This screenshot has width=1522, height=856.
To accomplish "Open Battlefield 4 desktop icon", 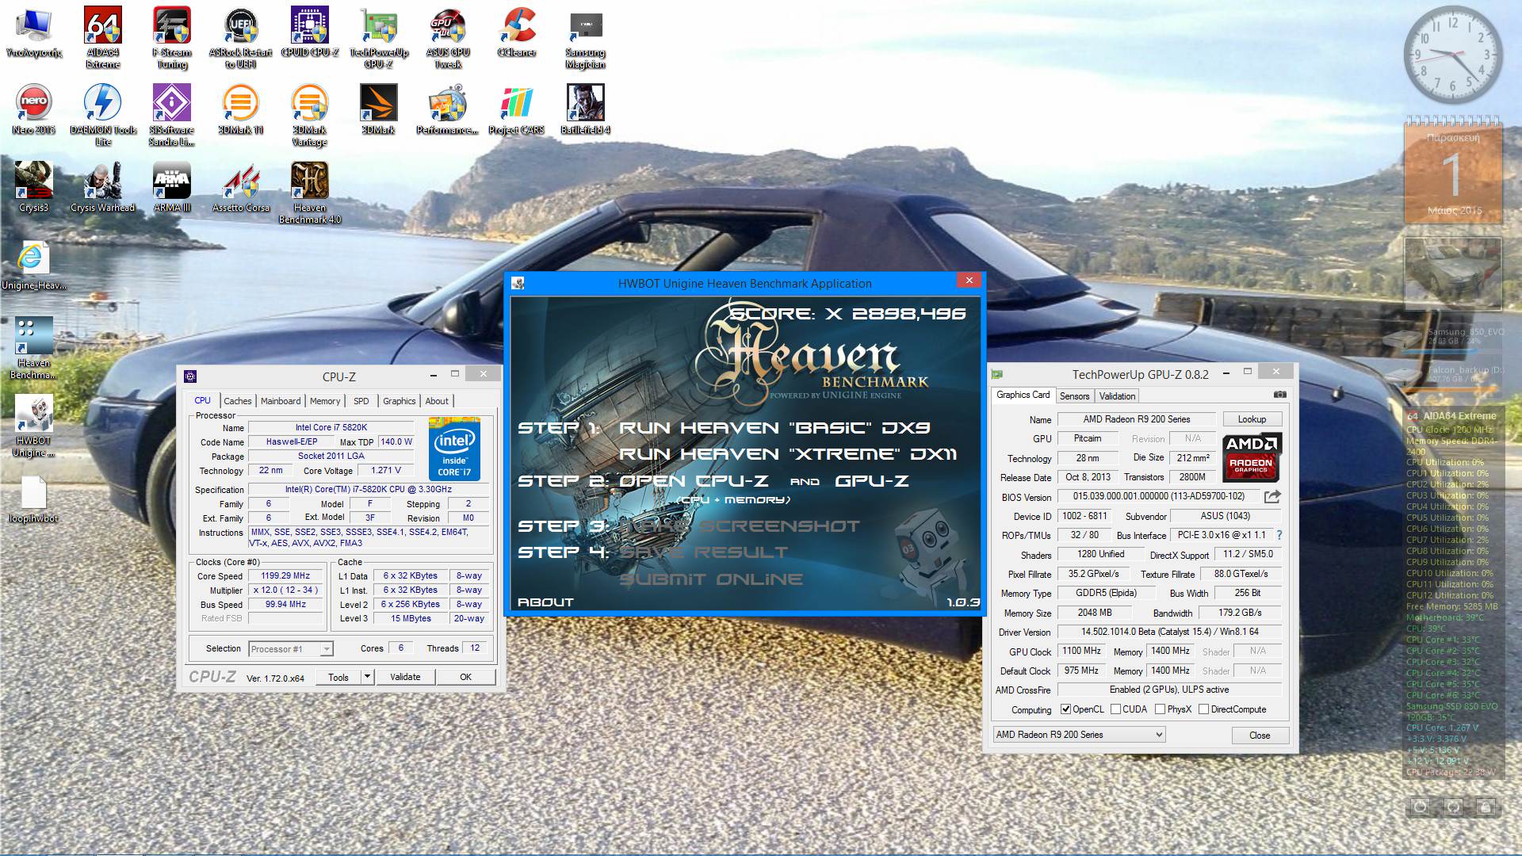I will click(586, 109).
